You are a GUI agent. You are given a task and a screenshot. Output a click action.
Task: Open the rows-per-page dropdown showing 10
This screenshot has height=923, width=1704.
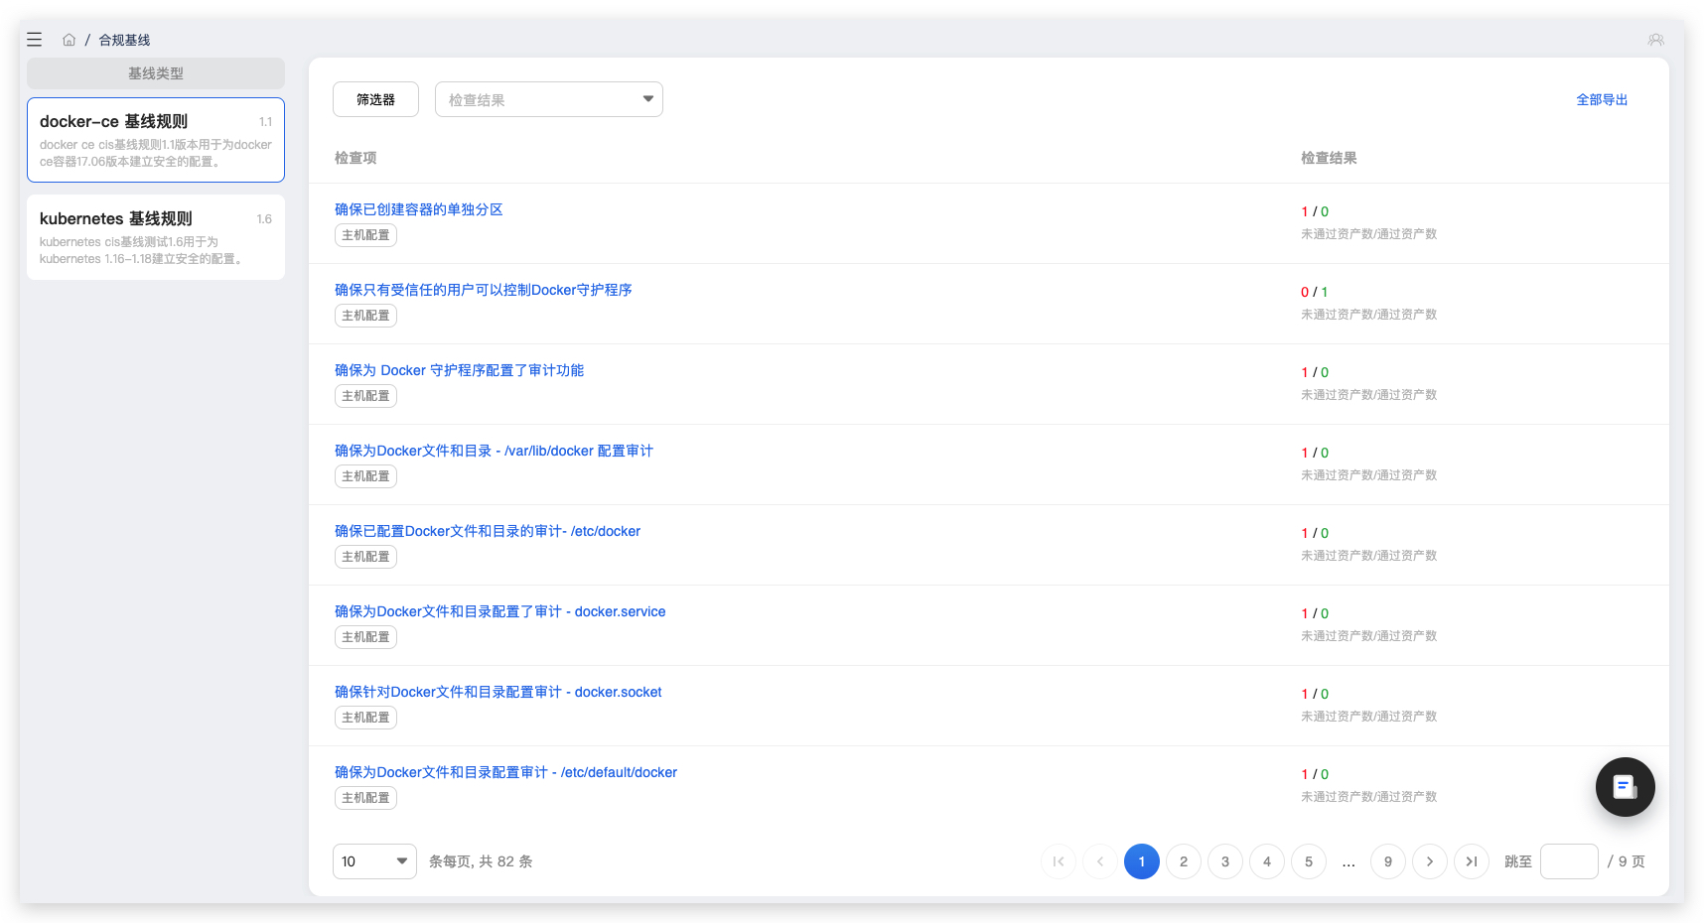pyautogui.click(x=374, y=861)
